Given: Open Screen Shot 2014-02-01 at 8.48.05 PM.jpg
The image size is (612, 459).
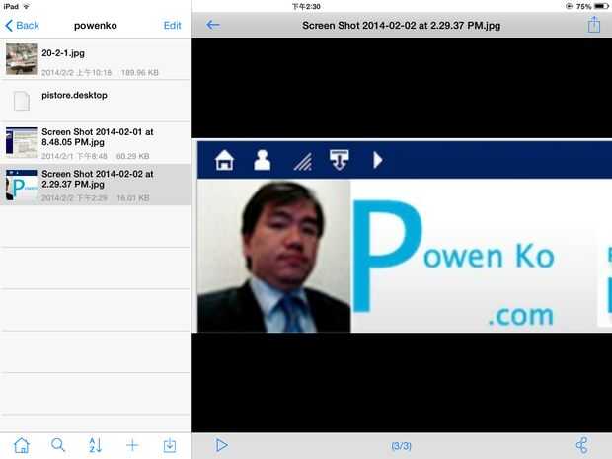Looking at the screenshot, I should (96, 143).
